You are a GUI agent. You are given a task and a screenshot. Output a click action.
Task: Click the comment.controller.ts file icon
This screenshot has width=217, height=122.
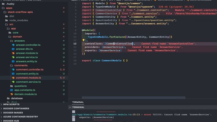(13, 69)
